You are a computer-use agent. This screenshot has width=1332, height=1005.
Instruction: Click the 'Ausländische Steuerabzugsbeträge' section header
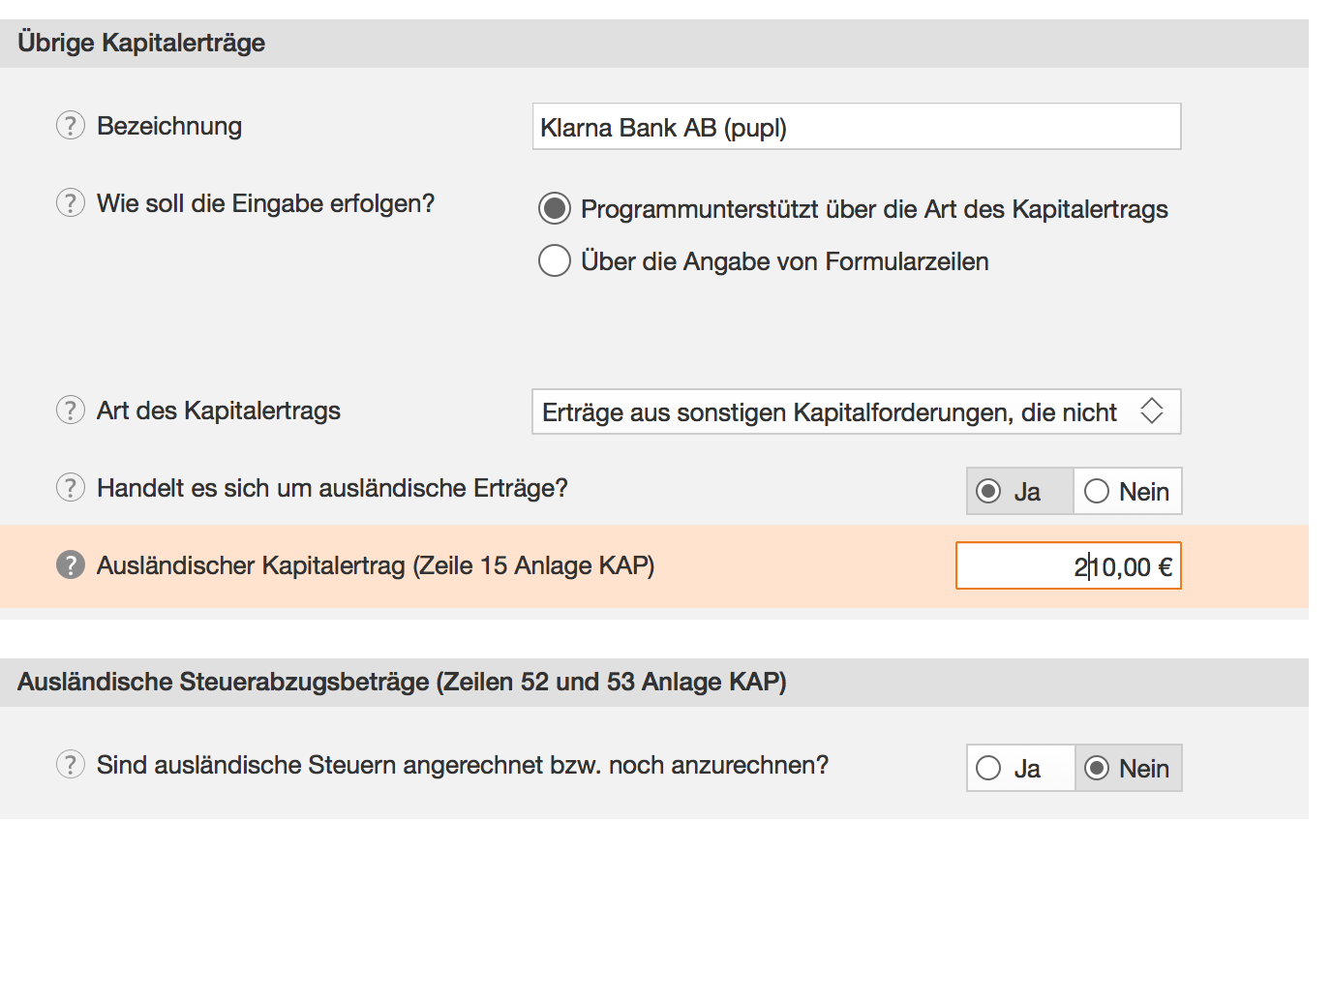402,683
